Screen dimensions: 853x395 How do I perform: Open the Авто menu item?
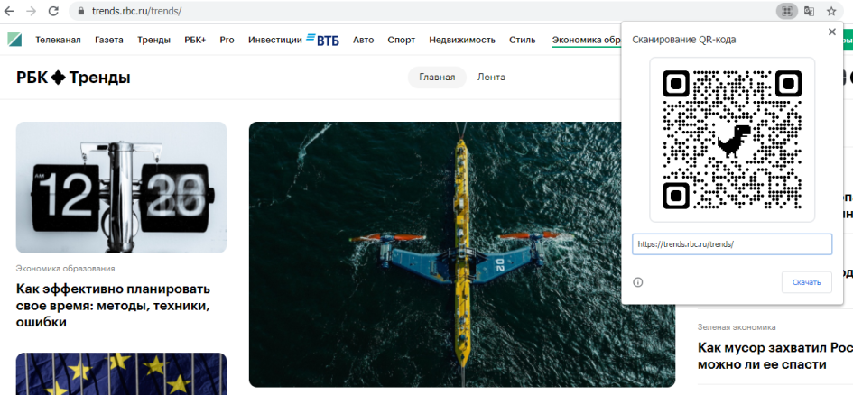pos(364,40)
